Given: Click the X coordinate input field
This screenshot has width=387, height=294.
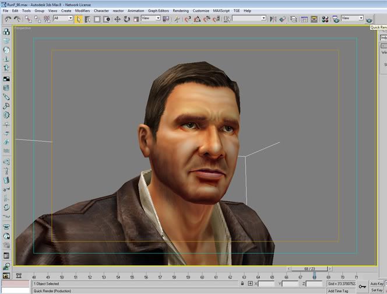Looking at the screenshot, I should click(268, 283).
